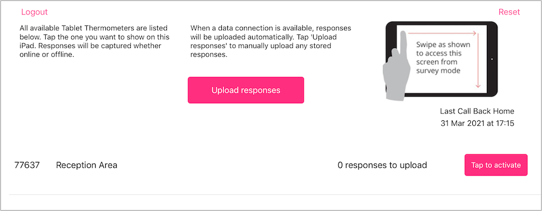
Task: Click the raised fingertip on the tablet screen
Action: [x=403, y=35]
